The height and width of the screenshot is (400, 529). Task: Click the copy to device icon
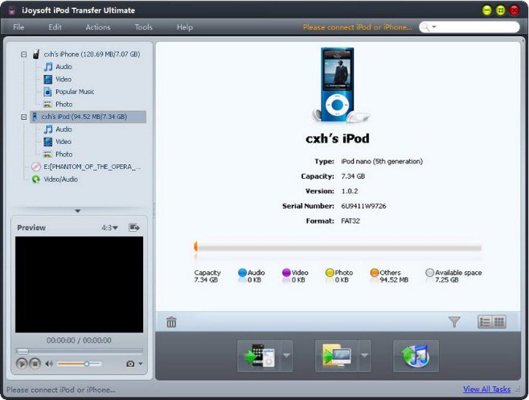point(257,356)
